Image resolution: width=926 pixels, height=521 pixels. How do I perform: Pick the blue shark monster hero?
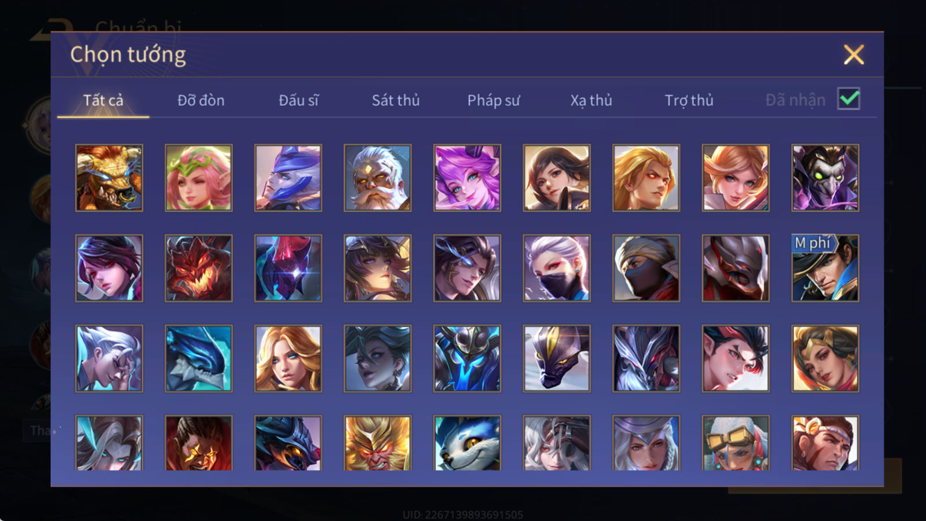pos(199,358)
